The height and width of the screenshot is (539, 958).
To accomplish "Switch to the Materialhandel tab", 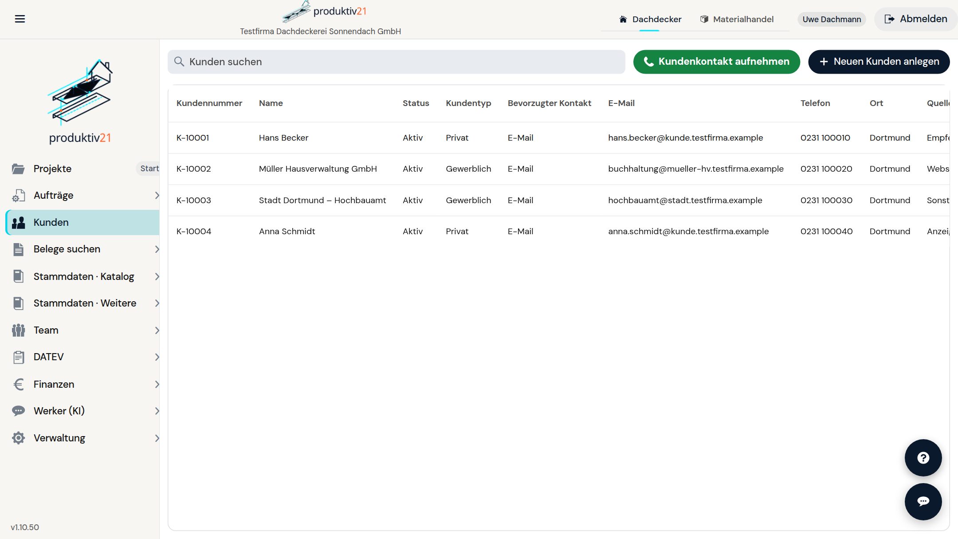I will click(737, 19).
